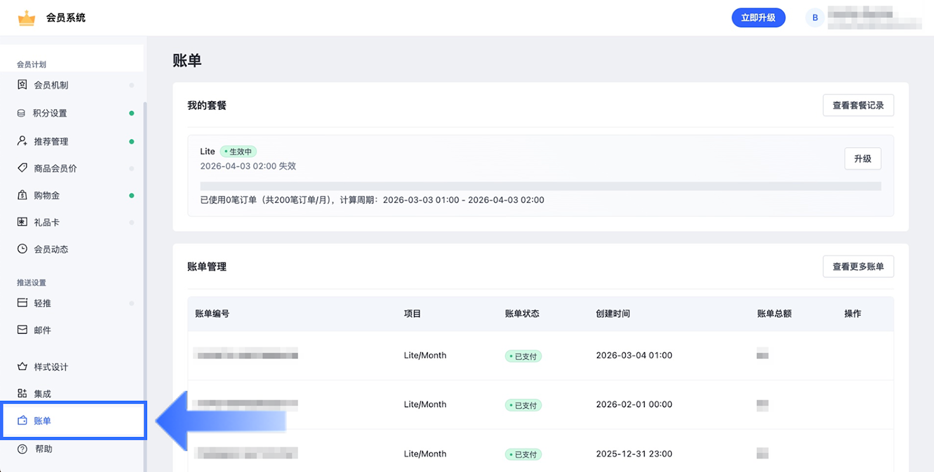Click the 商品会员价 tag icon

(22, 168)
